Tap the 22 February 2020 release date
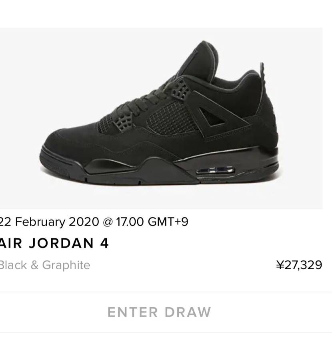 tap(49, 222)
